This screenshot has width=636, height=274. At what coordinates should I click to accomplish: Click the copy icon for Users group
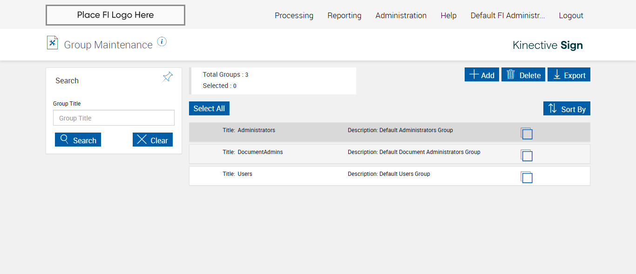tap(527, 177)
